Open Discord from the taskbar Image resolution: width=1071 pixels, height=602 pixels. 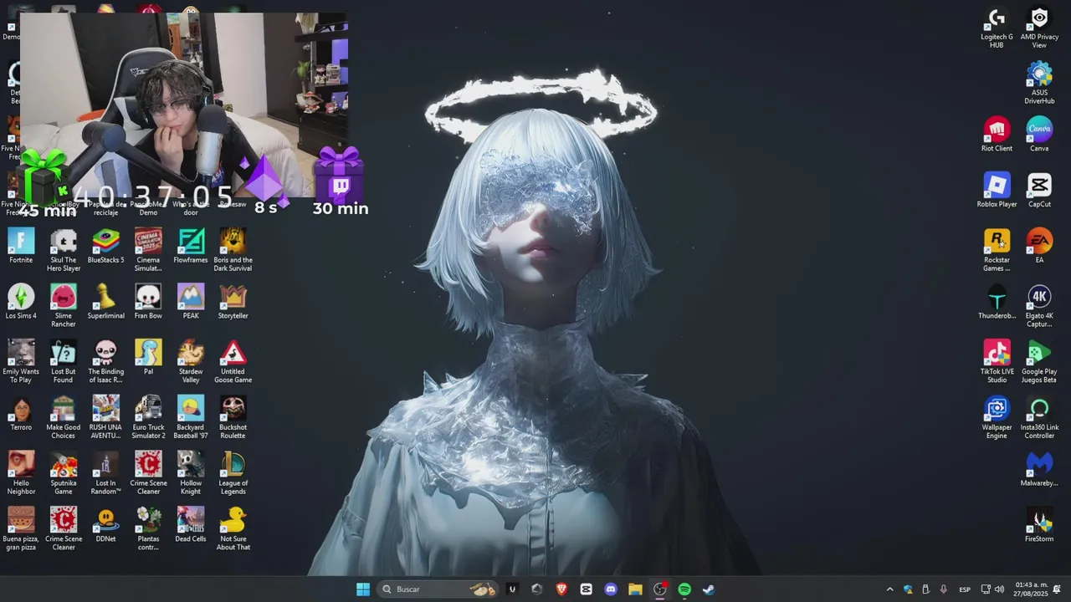(x=611, y=589)
